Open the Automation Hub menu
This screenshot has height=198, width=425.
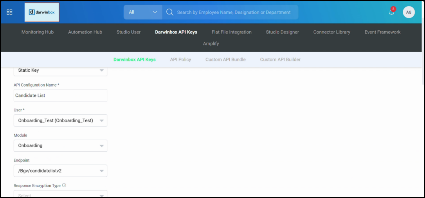[x=85, y=32]
